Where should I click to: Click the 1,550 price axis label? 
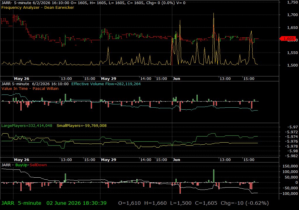tap(292, 52)
